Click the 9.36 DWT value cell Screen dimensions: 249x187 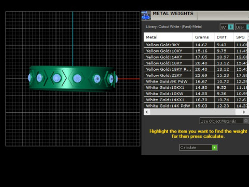click(x=224, y=94)
